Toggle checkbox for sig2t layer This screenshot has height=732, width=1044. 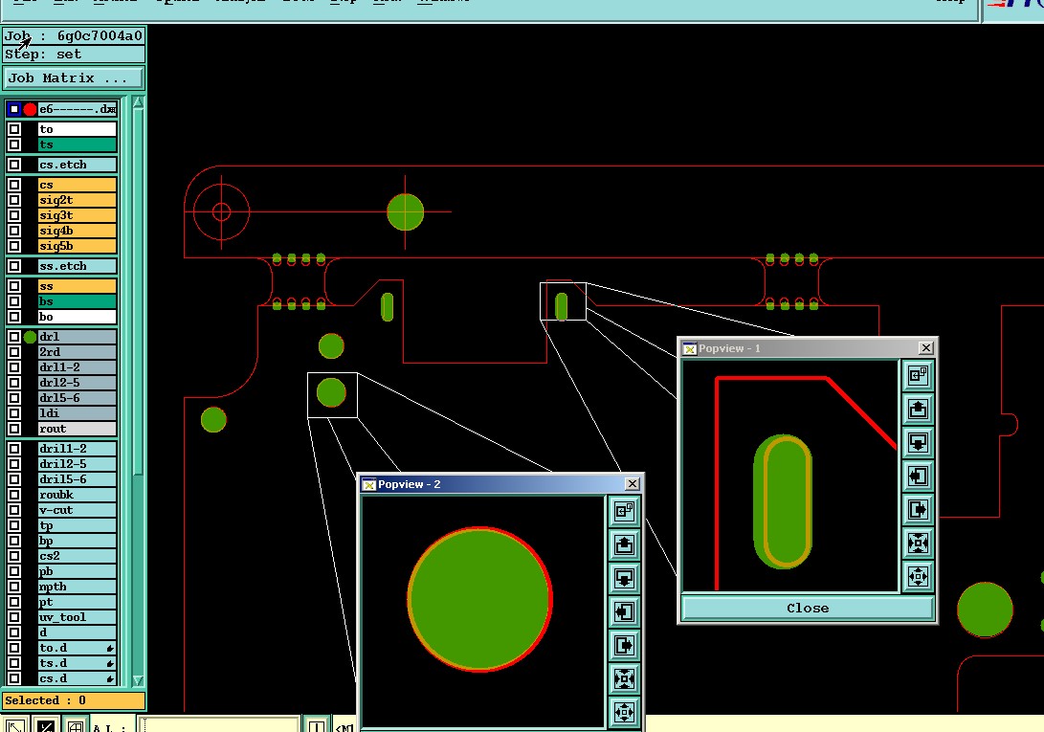click(x=14, y=200)
